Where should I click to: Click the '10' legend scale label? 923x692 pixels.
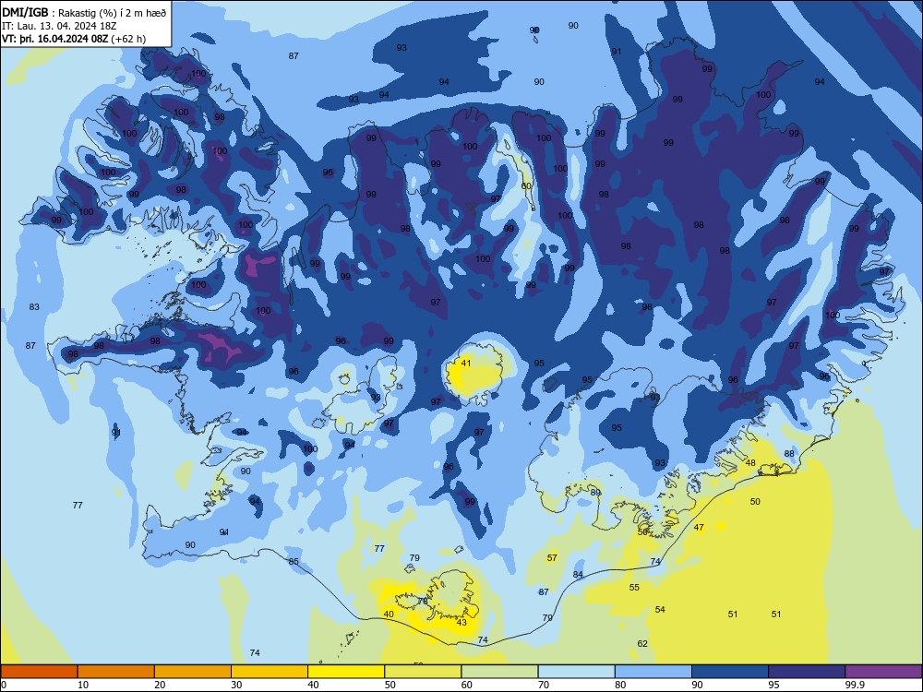coord(83,685)
